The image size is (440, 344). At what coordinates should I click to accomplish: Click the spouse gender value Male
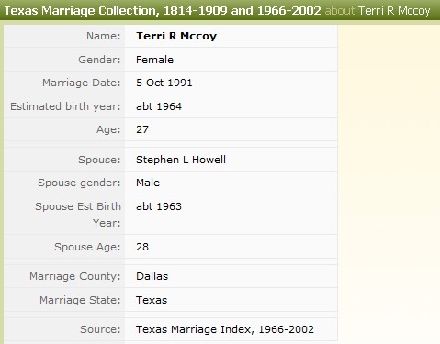coord(148,183)
